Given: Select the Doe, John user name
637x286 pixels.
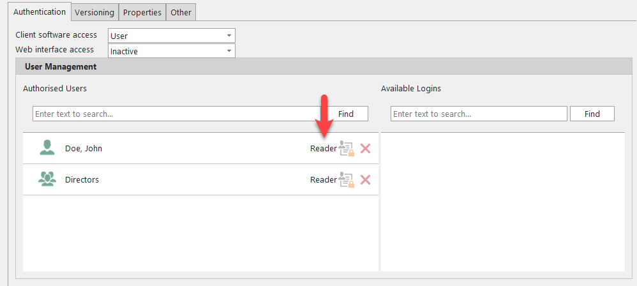Looking at the screenshot, I should click(84, 149).
